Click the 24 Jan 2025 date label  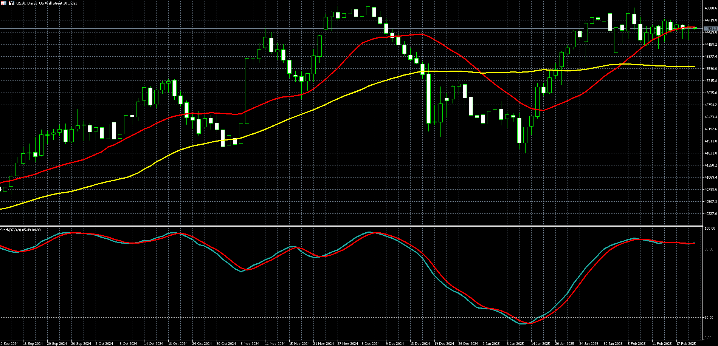pyautogui.click(x=589, y=343)
